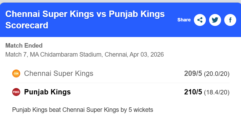Click the orange CSK team logo

[x=16, y=74]
